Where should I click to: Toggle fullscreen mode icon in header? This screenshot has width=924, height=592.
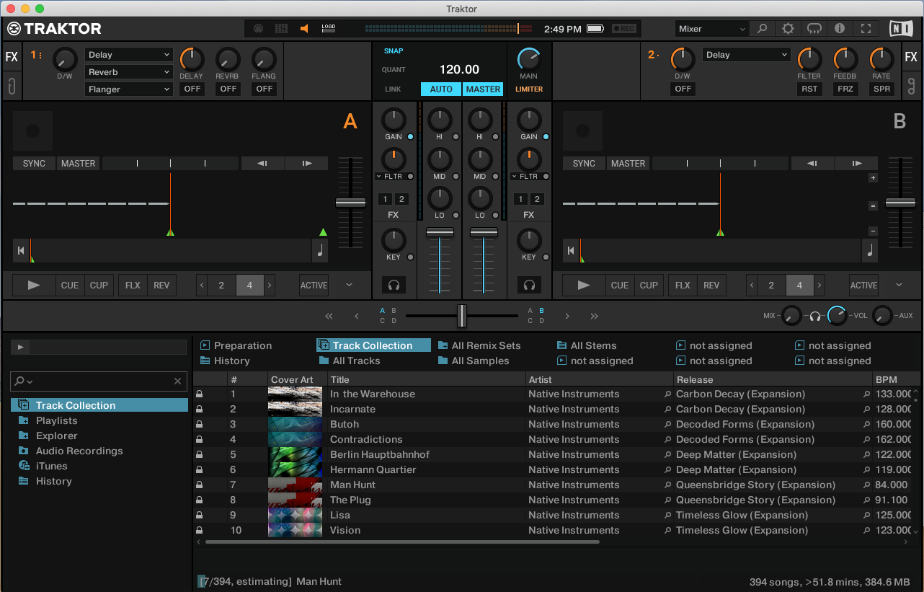[x=866, y=29]
